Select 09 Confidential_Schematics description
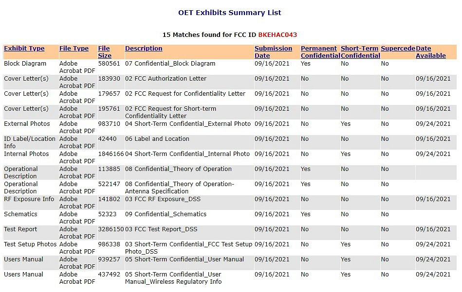 coord(166,214)
